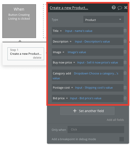Select the When Button Creating Listing event
Viewport: 130px width, 145px height.
[x=19, y=21]
